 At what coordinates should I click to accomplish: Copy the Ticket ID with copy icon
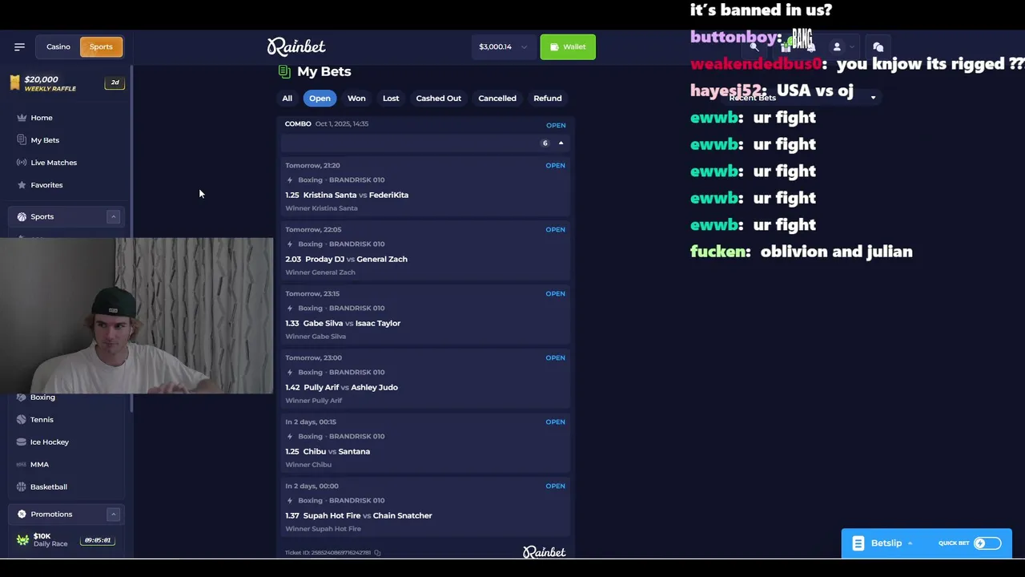377,553
